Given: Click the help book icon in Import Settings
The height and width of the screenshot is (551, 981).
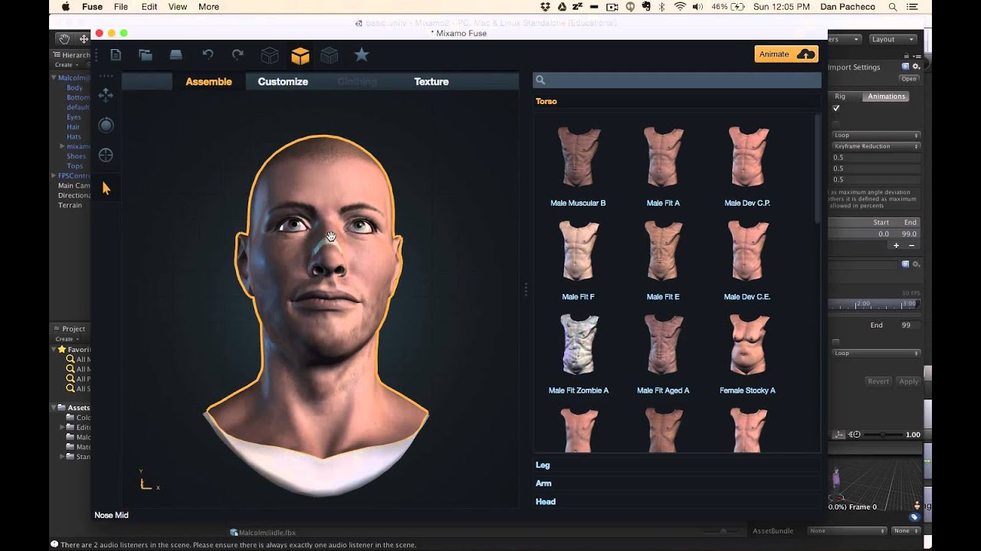Looking at the screenshot, I should (906, 67).
